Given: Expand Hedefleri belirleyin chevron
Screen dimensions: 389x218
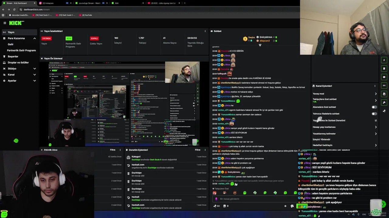Looking at the screenshot, I should click(x=376, y=145).
